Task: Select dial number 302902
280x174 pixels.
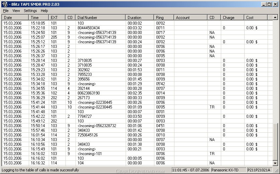Action: point(84,70)
